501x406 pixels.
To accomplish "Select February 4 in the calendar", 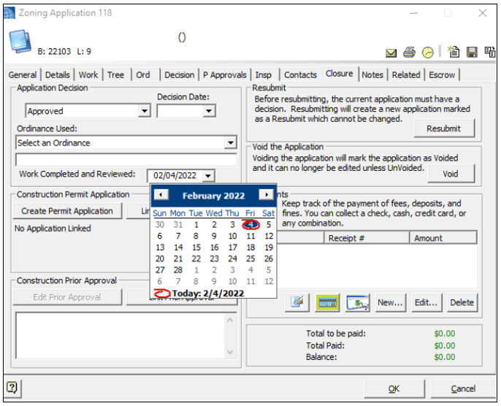I will tap(250, 225).
